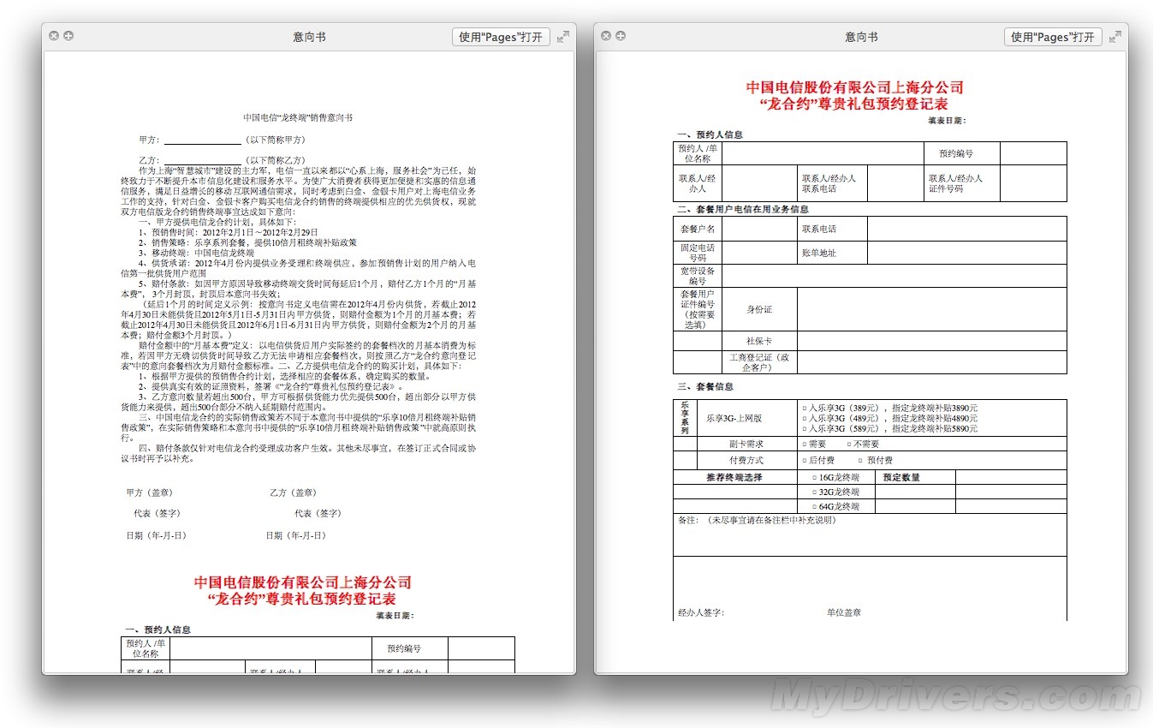Image resolution: width=1153 pixels, height=728 pixels.
Task: Click 使用Pages打开 button on left window
Action: tap(500, 36)
